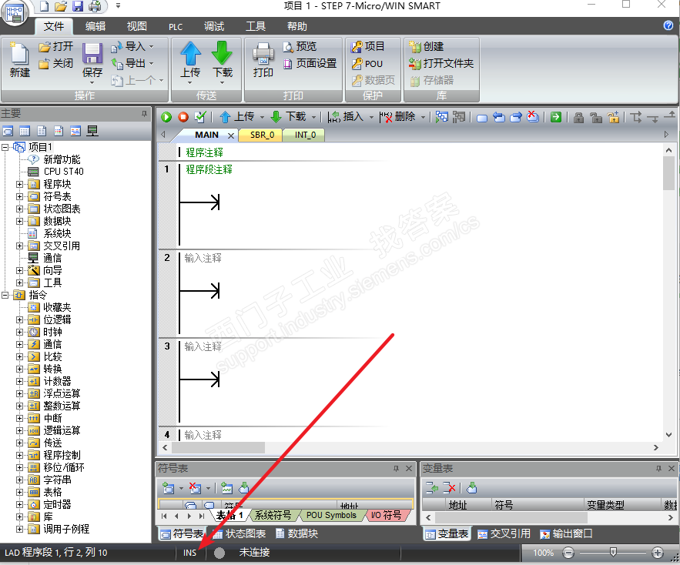
Task: Click the Print icon in the ribbon
Action: click(x=263, y=54)
